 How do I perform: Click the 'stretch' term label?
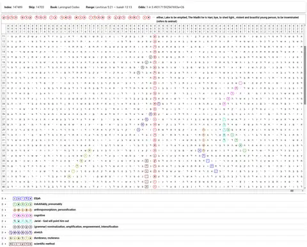point(38,232)
